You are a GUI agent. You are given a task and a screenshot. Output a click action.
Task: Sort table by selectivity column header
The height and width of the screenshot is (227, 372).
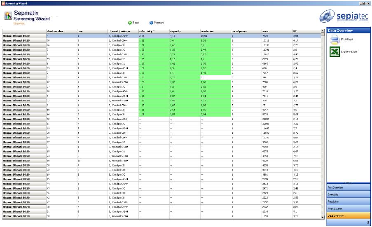153,31
